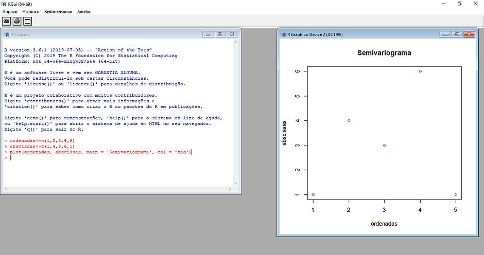Close the R Graphics Device 2 window

(x=469, y=34)
